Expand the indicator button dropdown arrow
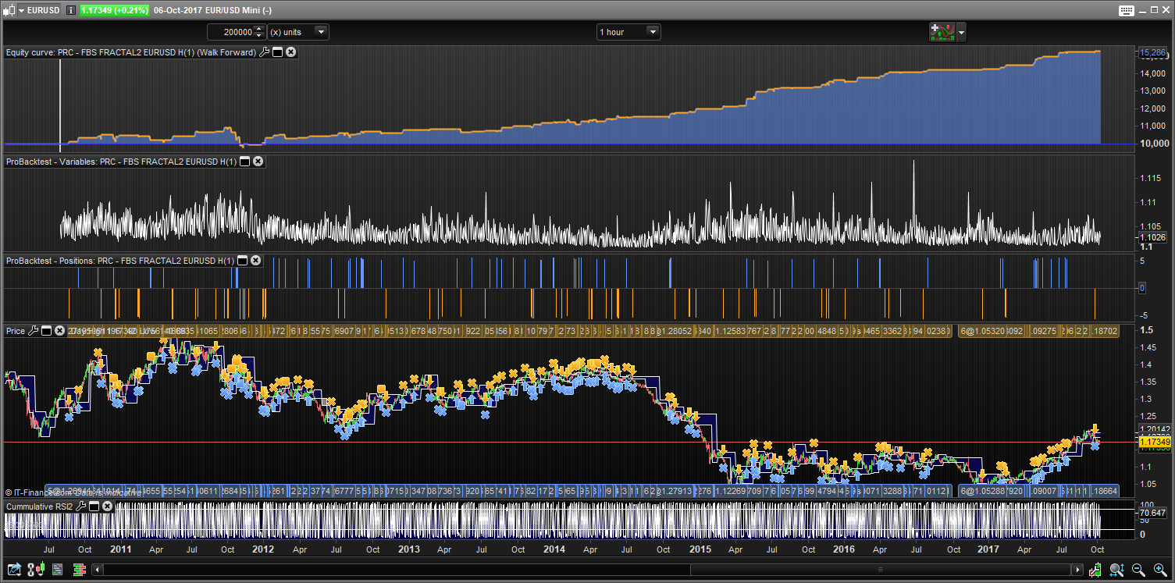1175x583 pixels. pos(962,32)
